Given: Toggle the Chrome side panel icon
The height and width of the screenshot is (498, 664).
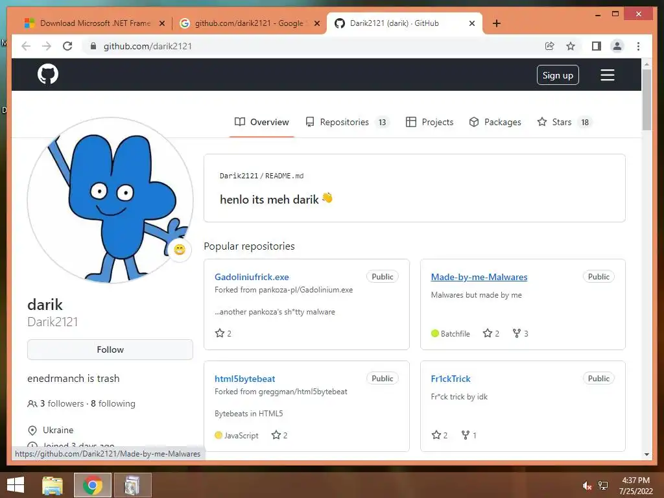Looking at the screenshot, I should pos(597,46).
